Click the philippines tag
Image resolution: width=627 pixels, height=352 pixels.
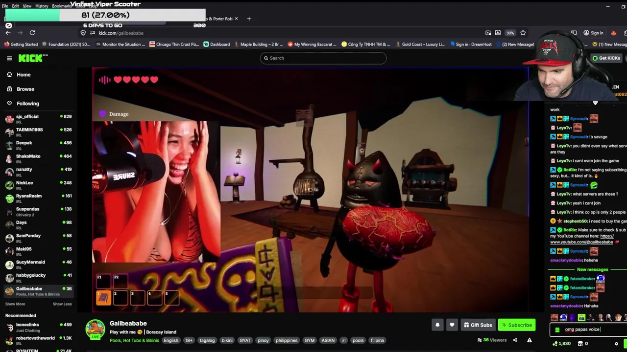coord(287,340)
